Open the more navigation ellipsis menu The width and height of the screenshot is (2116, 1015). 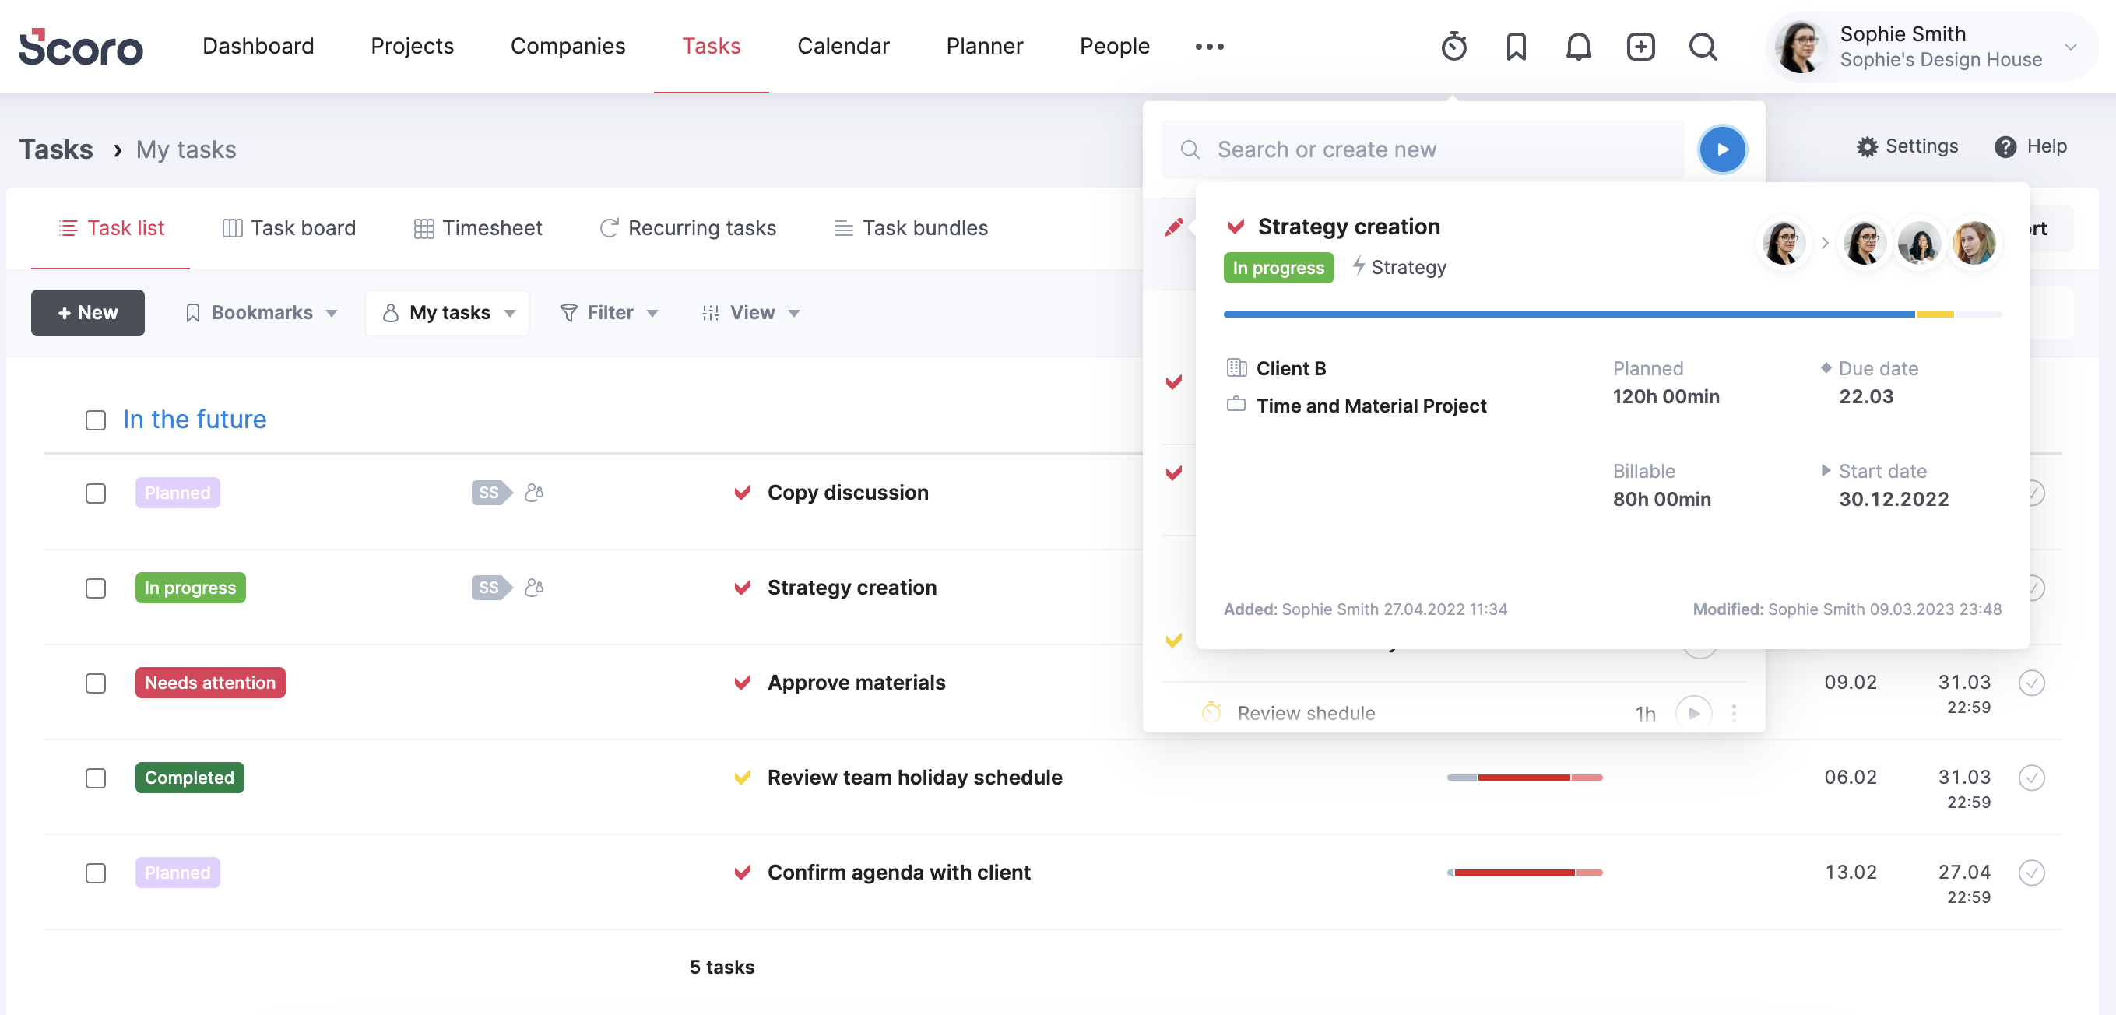1209,47
